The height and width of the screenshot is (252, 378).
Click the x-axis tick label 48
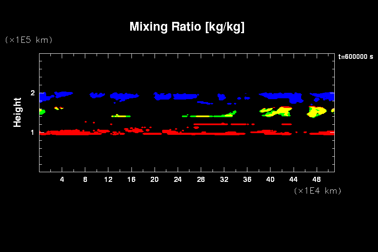(316, 179)
